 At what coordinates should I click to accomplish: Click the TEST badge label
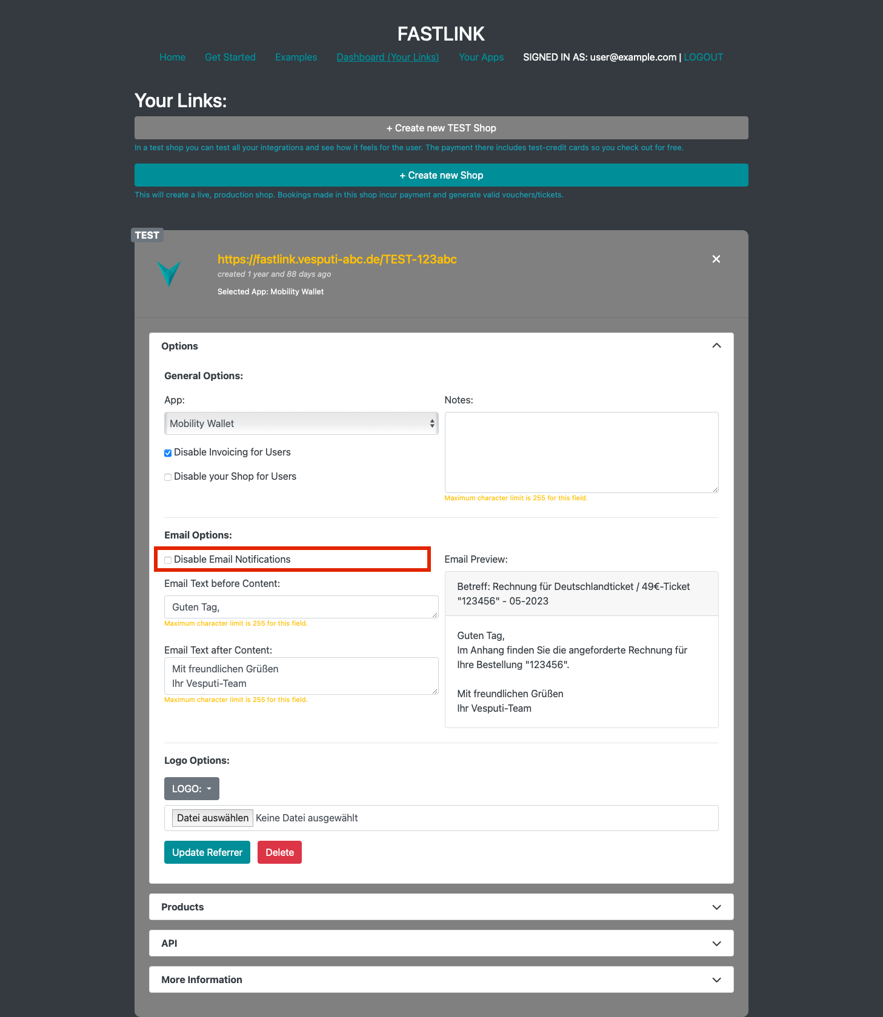click(x=147, y=235)
